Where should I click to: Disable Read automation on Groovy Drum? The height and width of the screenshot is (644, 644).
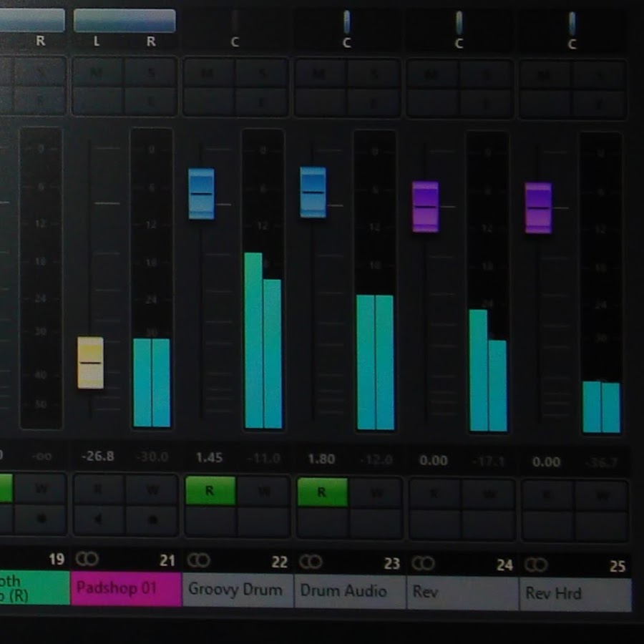(210, 490)
